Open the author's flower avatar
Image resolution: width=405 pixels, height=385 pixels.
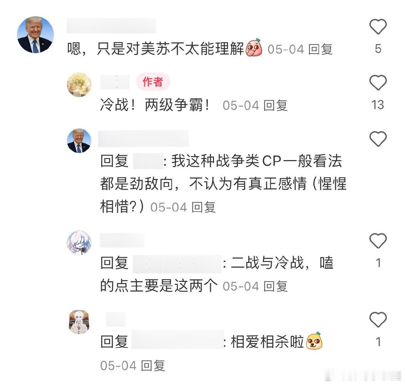click(79, 84)
